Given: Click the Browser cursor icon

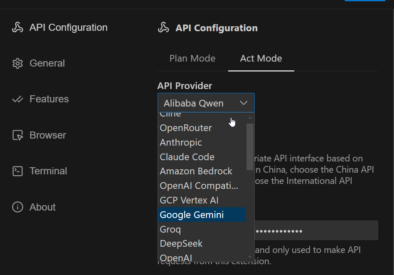Looking at the screenshot, I should [17, 135].
